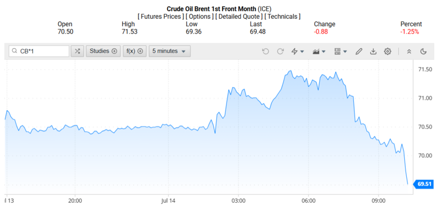Open chart settings gear
Screen dimensions: 439x205
point(388,51)
